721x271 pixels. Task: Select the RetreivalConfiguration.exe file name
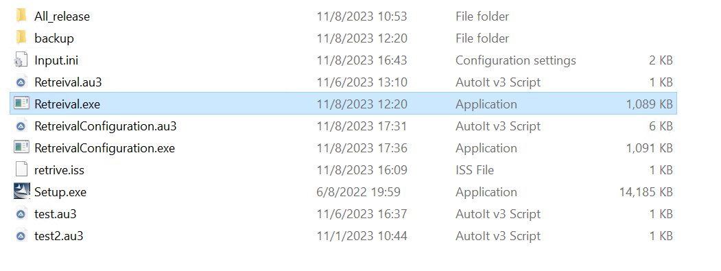105,149
